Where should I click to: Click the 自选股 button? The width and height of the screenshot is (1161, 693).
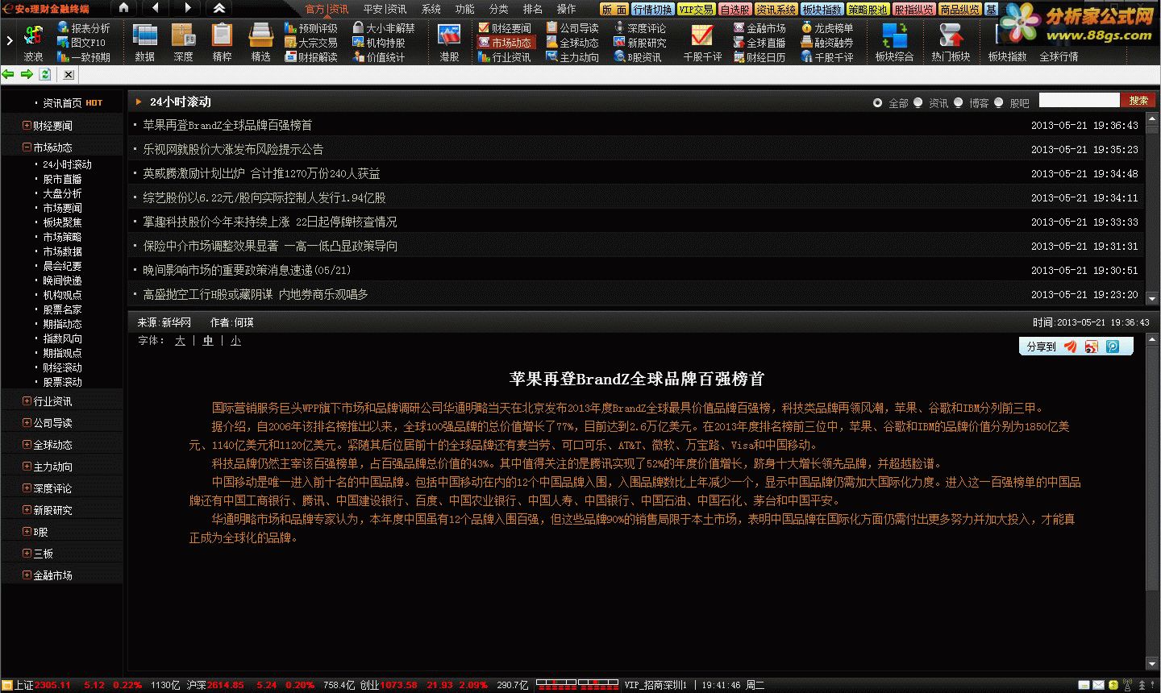(734, 10)
